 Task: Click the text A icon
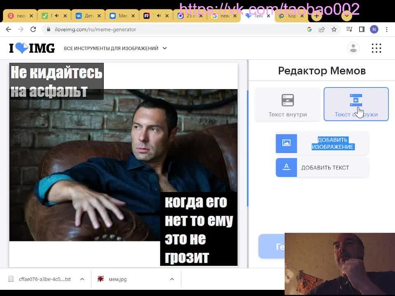(x=286, y=167)
